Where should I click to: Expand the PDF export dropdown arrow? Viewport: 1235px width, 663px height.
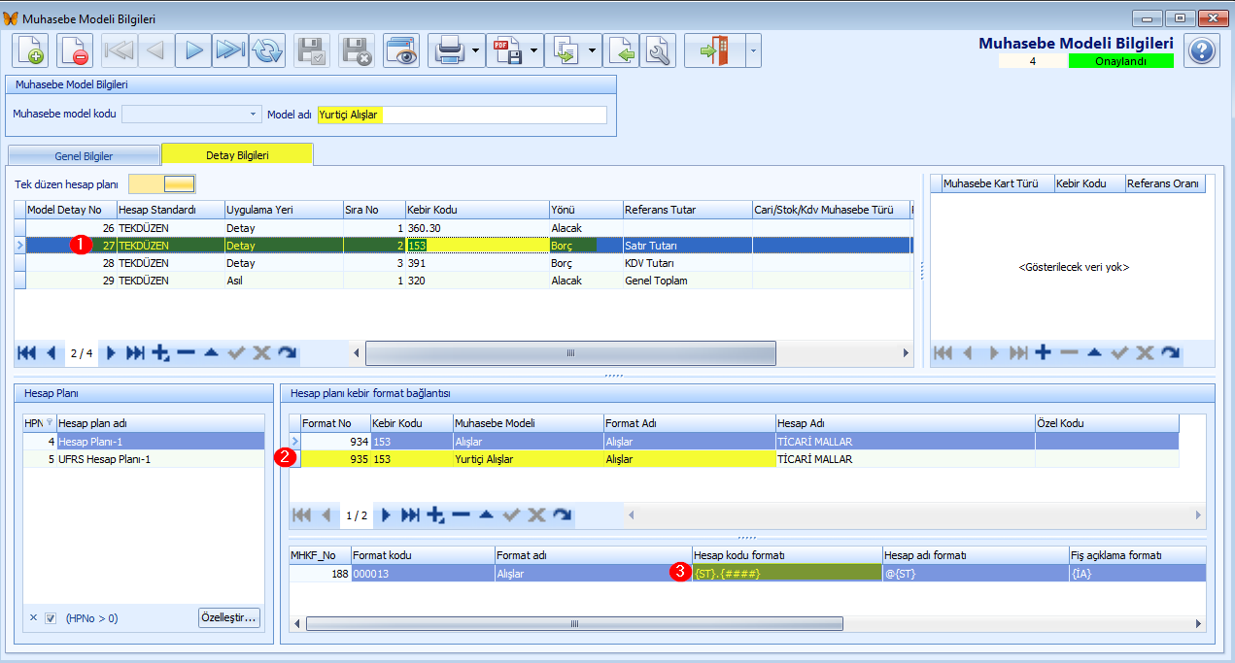[x=533, y=51]
